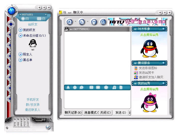Click the 发送QQ贺卡 link
The image size is (179, 136).
[146, 73]
